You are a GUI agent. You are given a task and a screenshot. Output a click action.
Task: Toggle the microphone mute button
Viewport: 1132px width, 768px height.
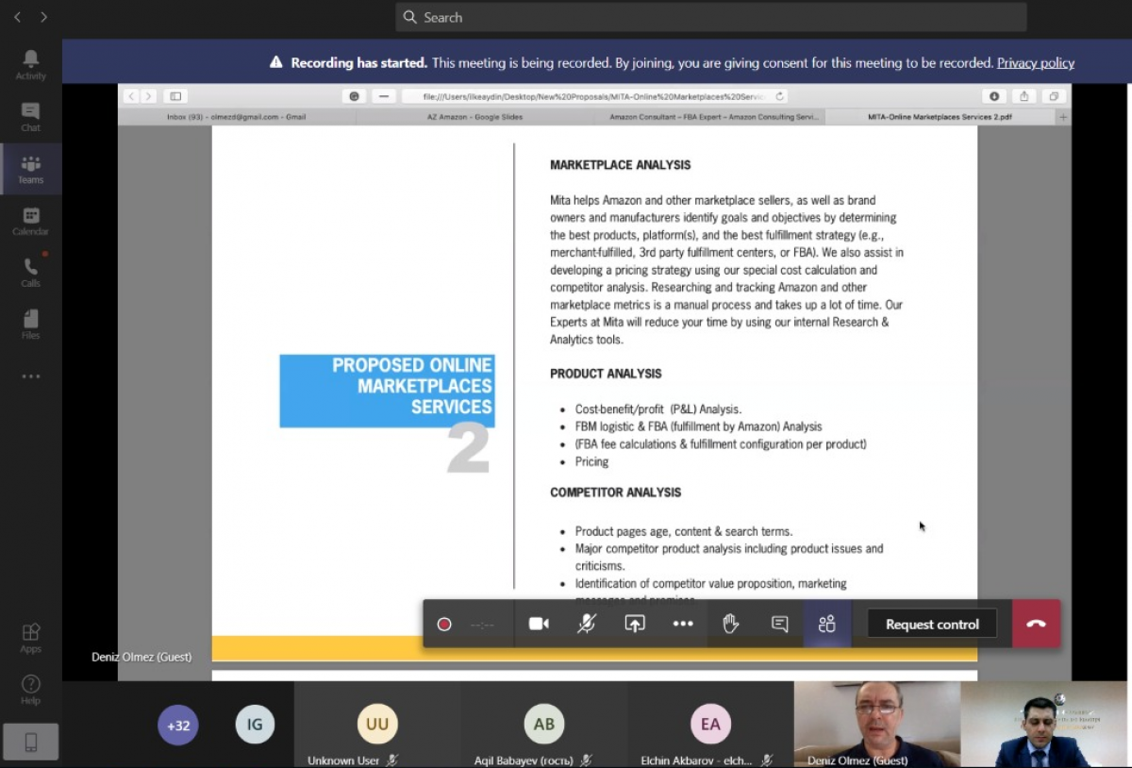587,624
